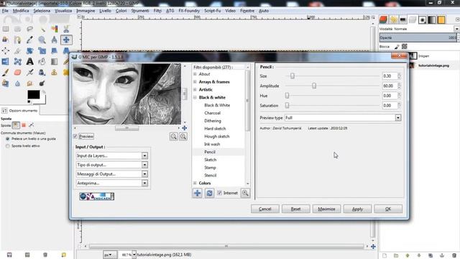
Task: Select the Airbrush tool
Action: pyautogui.click(x=29, y=72)
